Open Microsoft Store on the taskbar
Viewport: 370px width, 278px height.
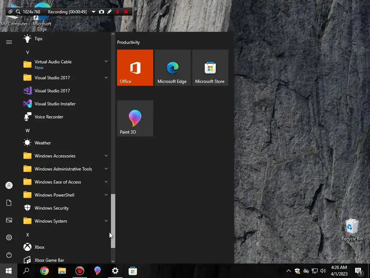133,271
